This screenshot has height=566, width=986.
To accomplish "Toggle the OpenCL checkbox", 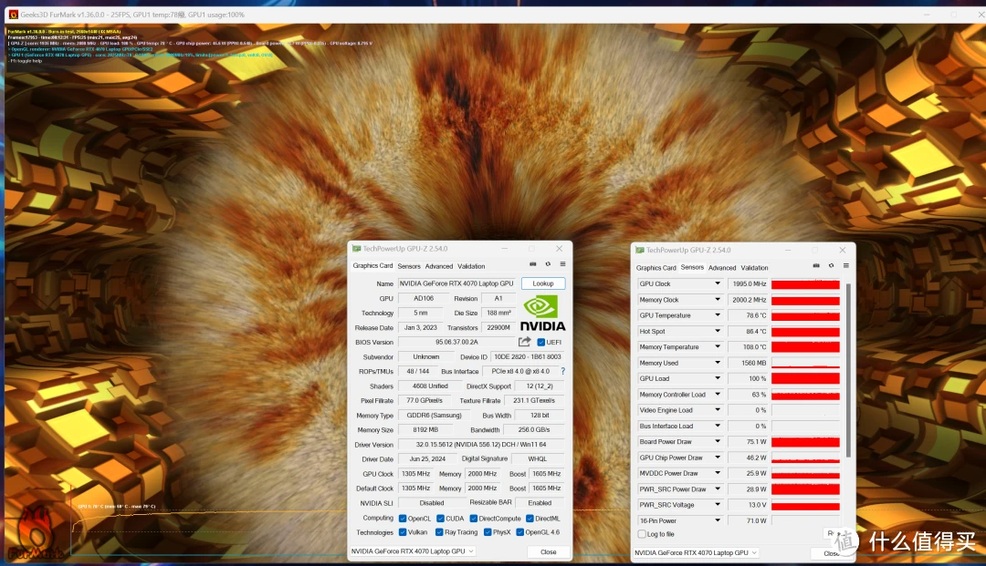I will (403, 519).
